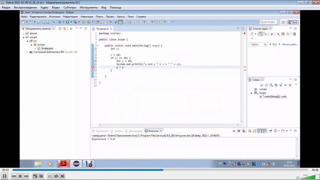Toggle Link with Editor in package explorer
Screen dimensions: 320x180
pyautogui.click(x=65, y=29)
